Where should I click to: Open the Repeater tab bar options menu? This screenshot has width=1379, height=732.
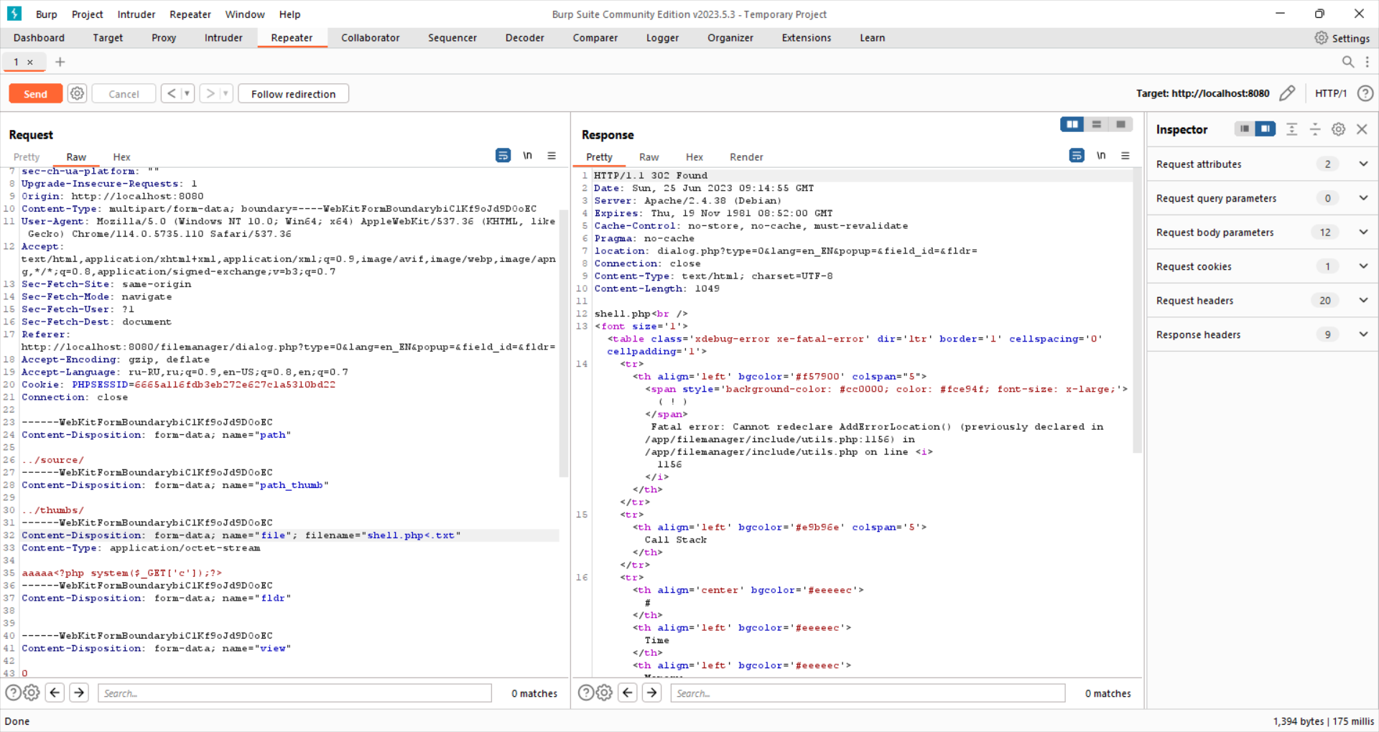1367,62
